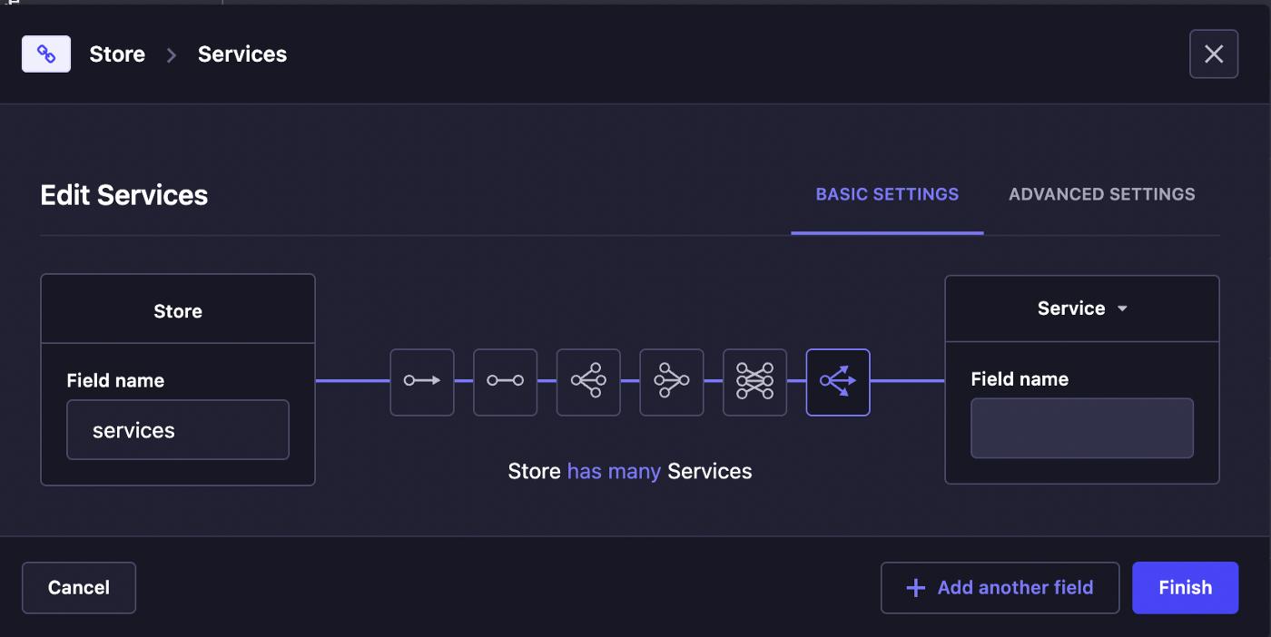
Task: Click the plus icon in Add another field
Action: click(x=913, y=588)
